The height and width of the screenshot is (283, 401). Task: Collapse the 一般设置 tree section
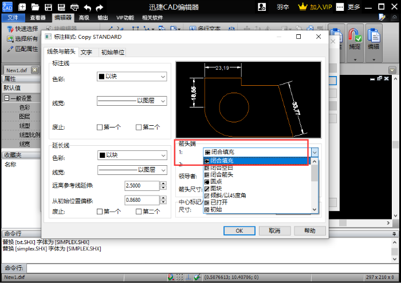pyautogui.click(x=7, y=98)
